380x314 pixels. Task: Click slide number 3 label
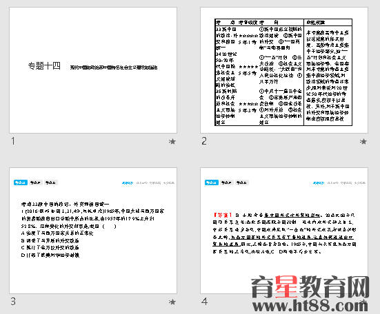pyautogui.click(x=13, y=302)
